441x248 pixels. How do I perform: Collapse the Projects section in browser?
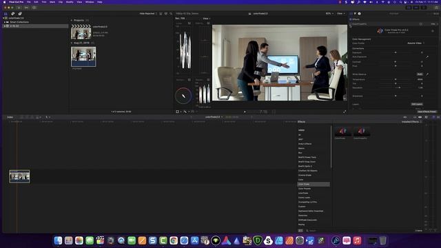[72, 20]
